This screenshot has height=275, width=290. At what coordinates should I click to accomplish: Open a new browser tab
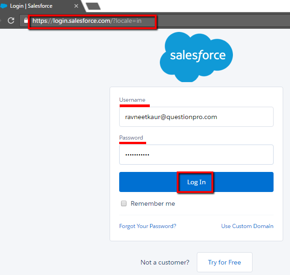93,6
